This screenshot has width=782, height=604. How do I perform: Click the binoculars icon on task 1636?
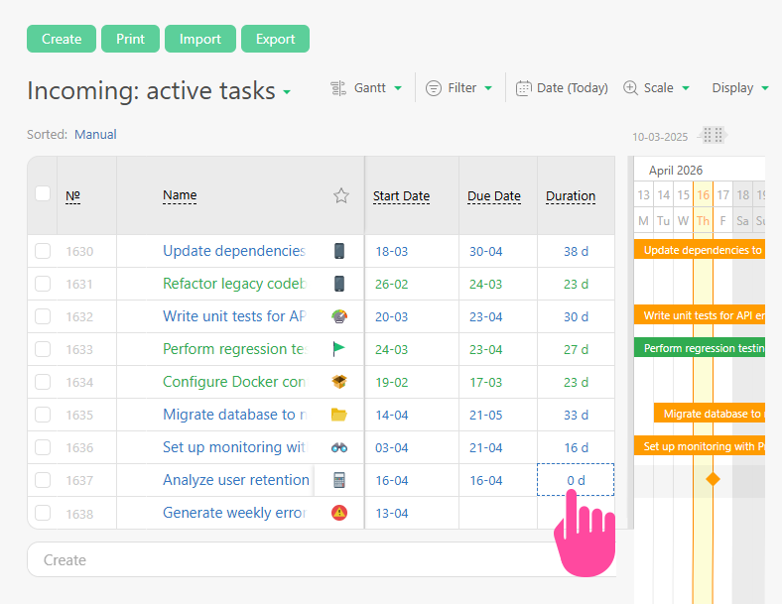click(339, 447)
